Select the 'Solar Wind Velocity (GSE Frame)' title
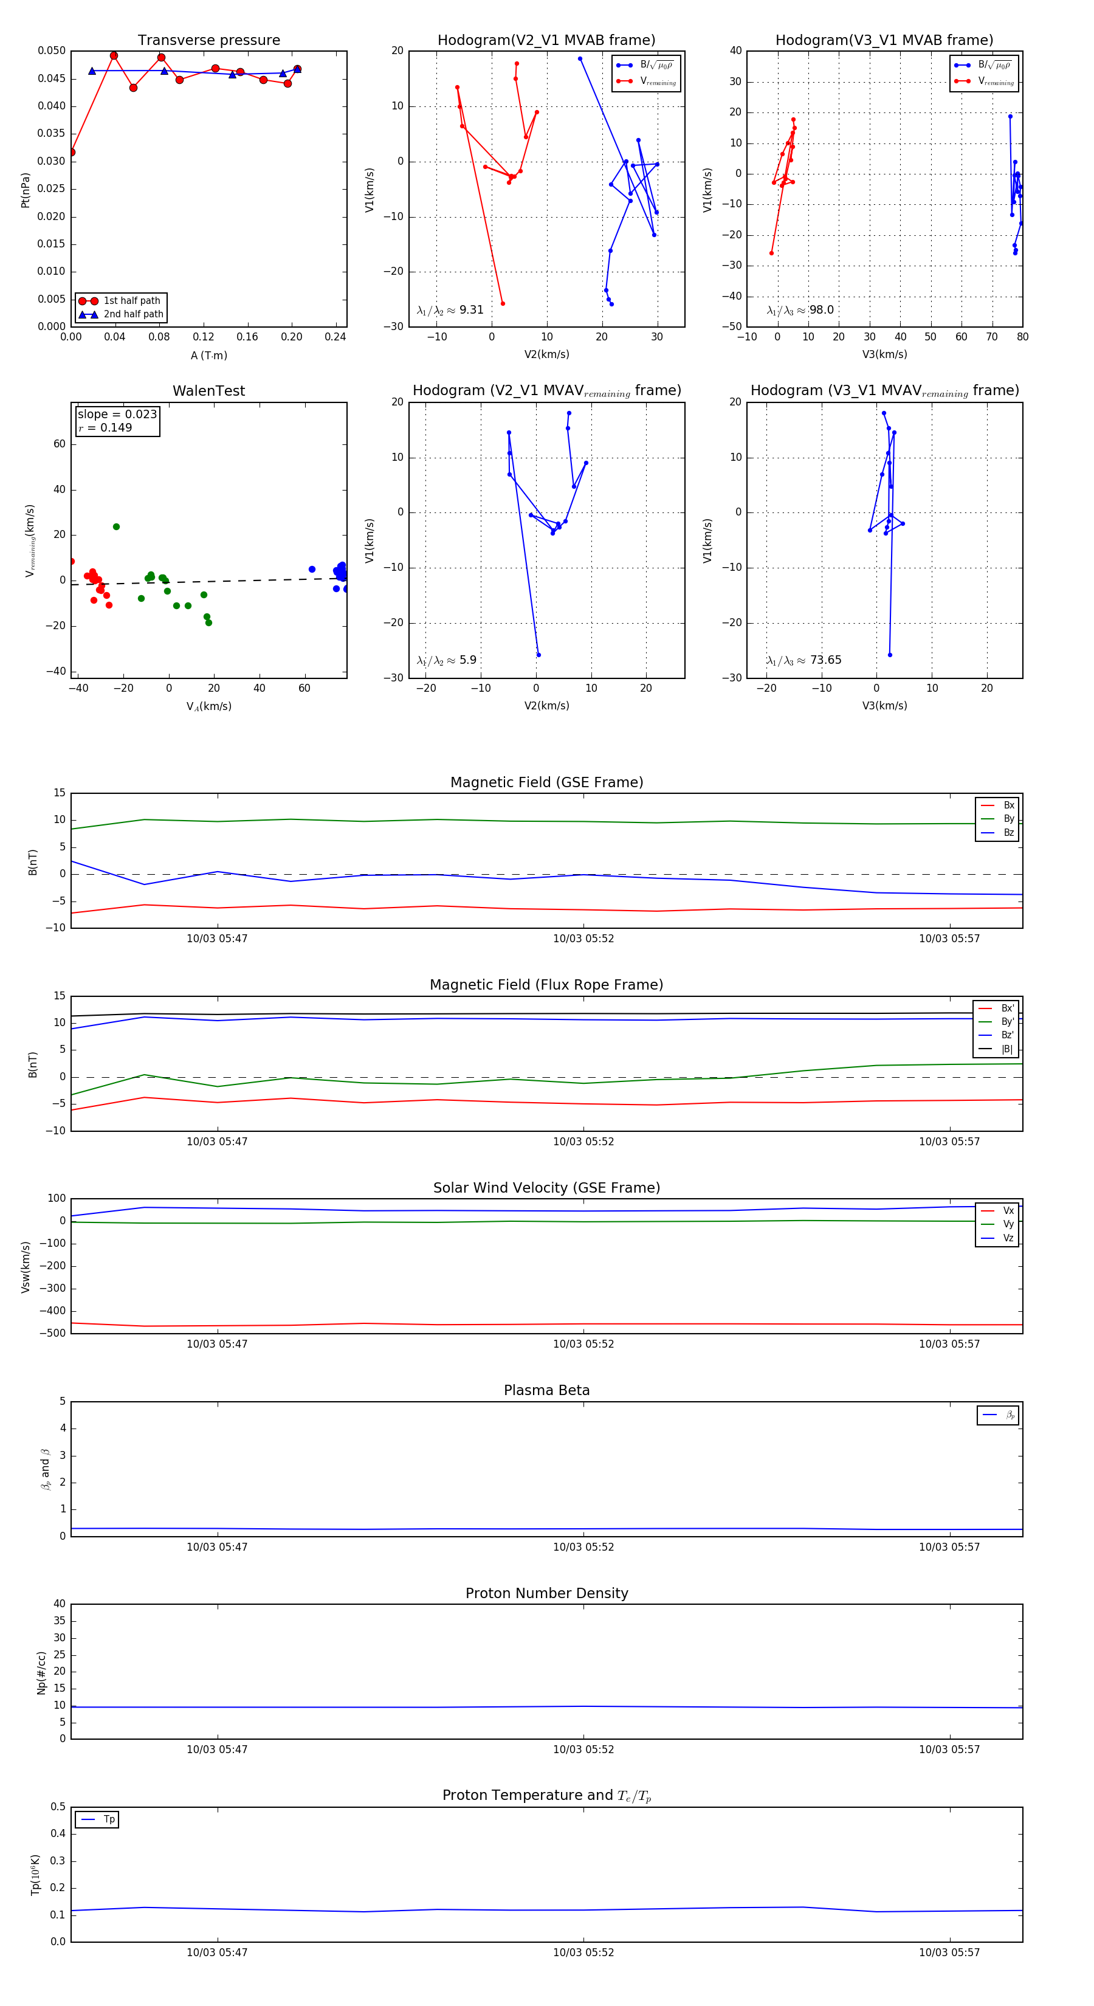Screen dimensions: 1094x2006 tap(546, 1188)
